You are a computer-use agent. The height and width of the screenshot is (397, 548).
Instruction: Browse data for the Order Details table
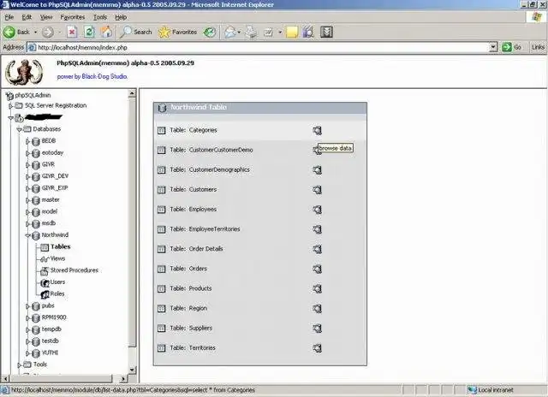coord(317,249)
